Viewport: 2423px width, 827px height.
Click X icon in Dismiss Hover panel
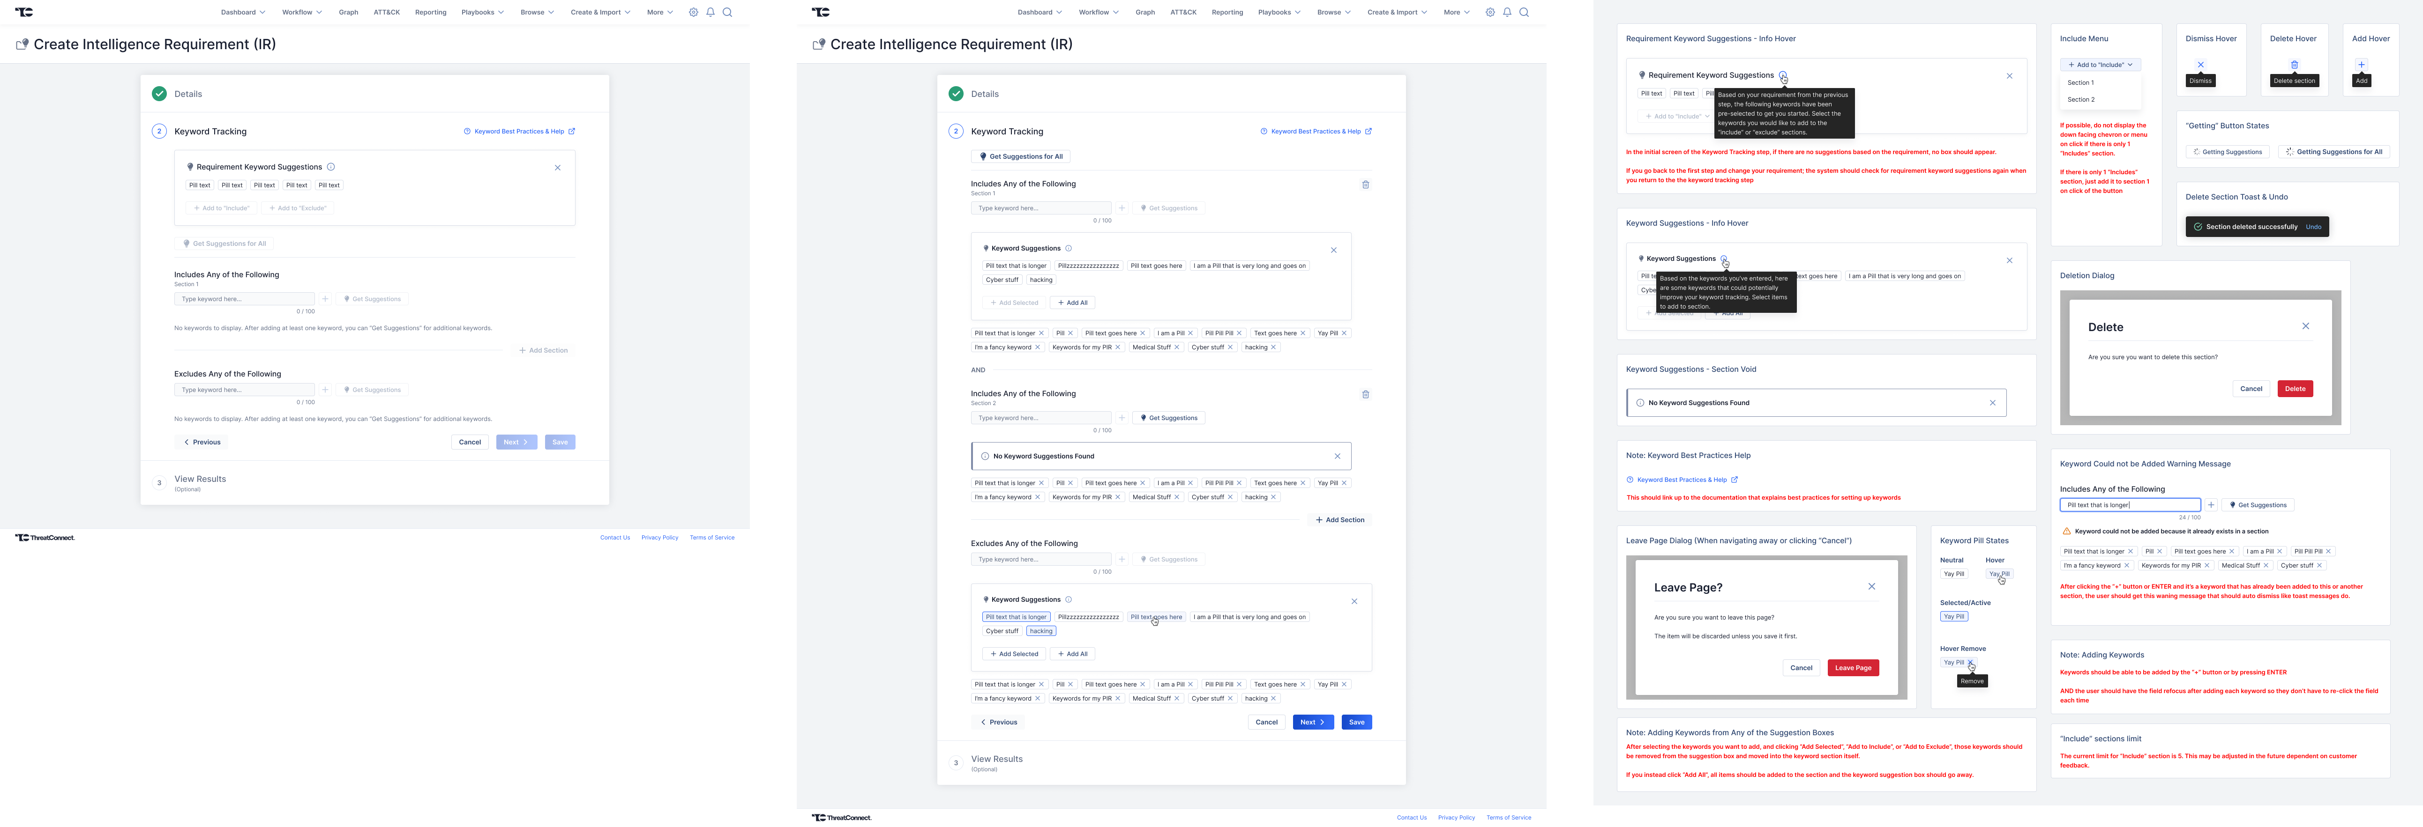(2200, 65)
